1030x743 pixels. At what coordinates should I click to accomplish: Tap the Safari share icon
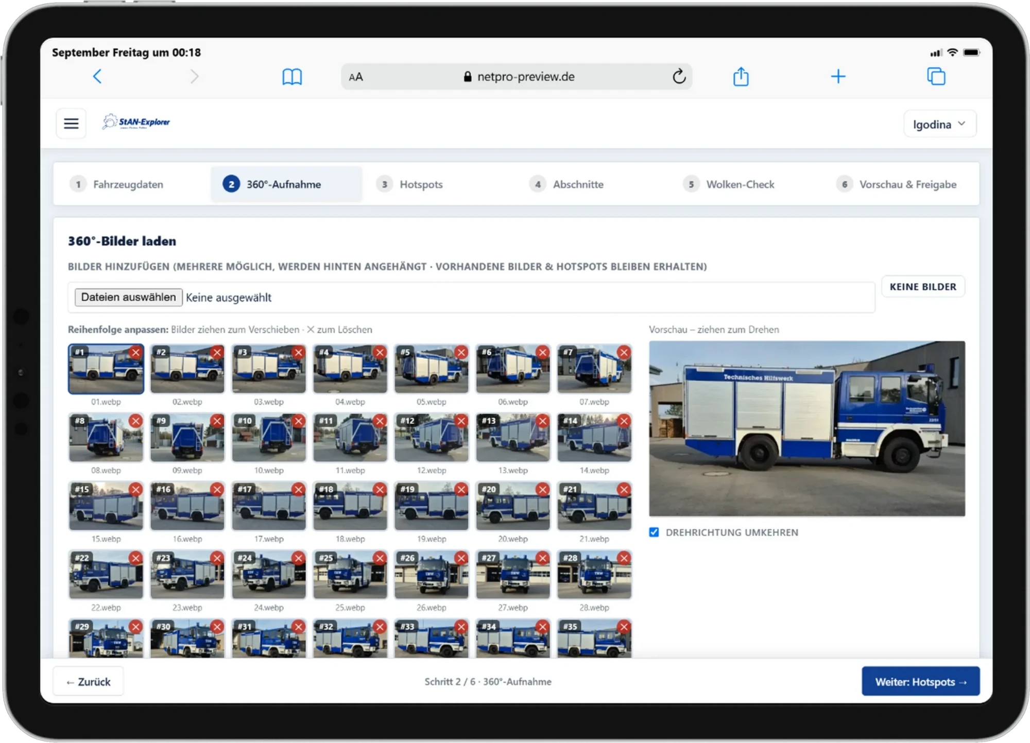(741, 76)
